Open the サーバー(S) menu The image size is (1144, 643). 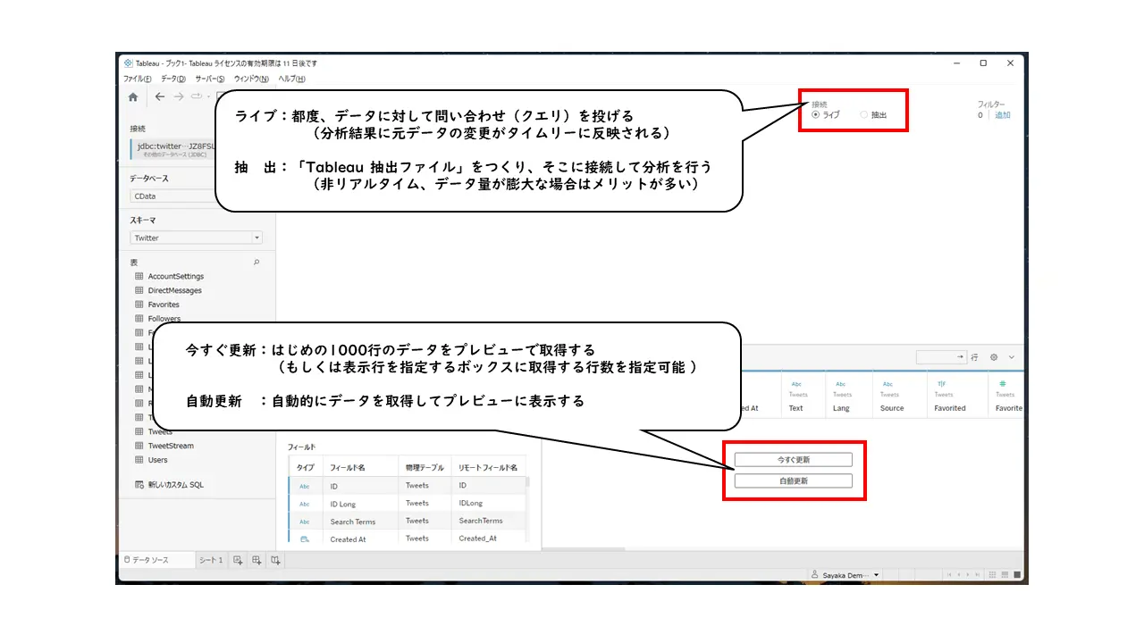click(x=209, y=79)
